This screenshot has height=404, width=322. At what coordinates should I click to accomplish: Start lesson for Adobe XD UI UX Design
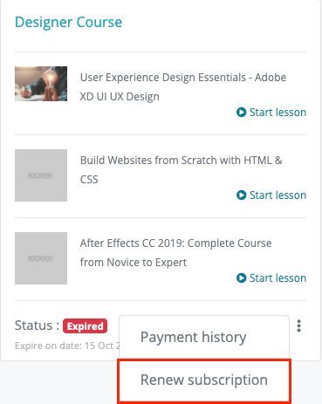tap(271, 112)
